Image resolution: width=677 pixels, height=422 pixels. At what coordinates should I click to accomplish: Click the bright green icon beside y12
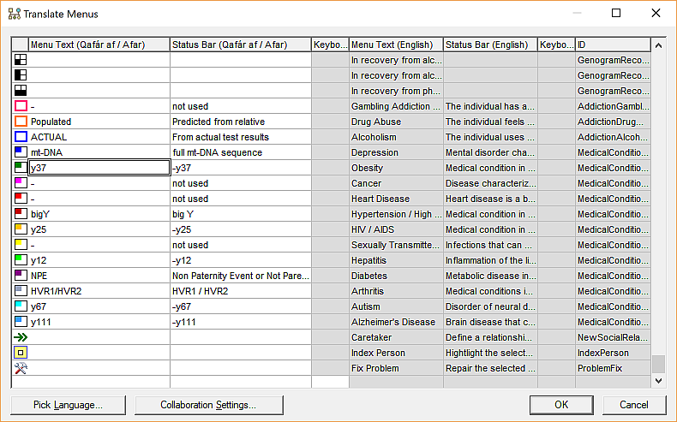pyautogui.click(x=21, y=260)
